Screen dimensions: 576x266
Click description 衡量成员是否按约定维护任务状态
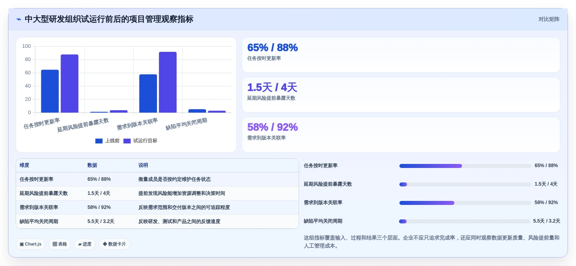click(x=175, y=179)
